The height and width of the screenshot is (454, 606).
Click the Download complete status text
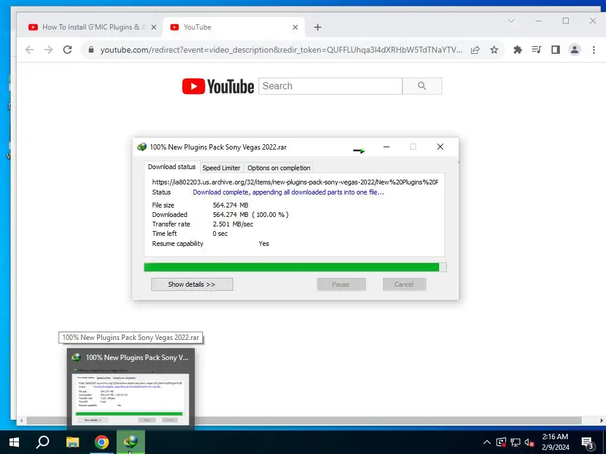[x=288, y=192]
